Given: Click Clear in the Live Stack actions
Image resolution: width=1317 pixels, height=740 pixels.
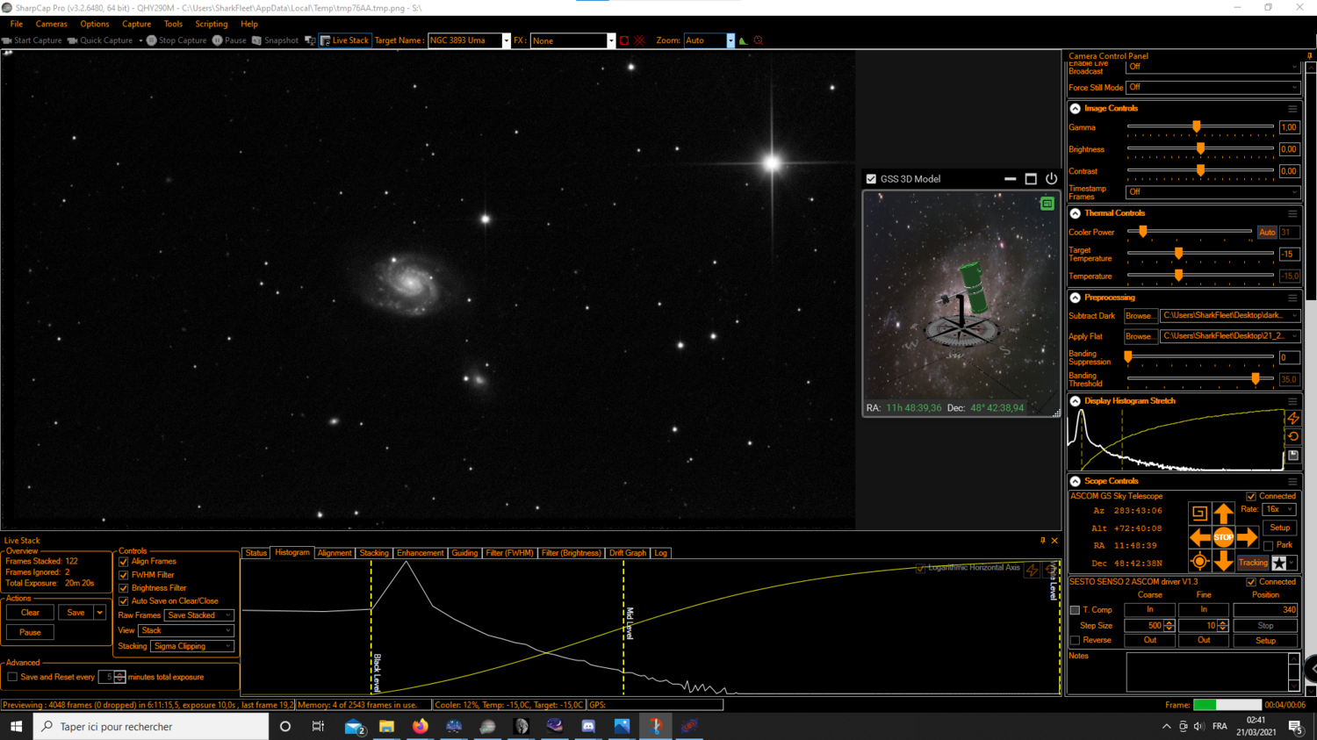Looking at the screenshot, I should [x=29, y=612].
